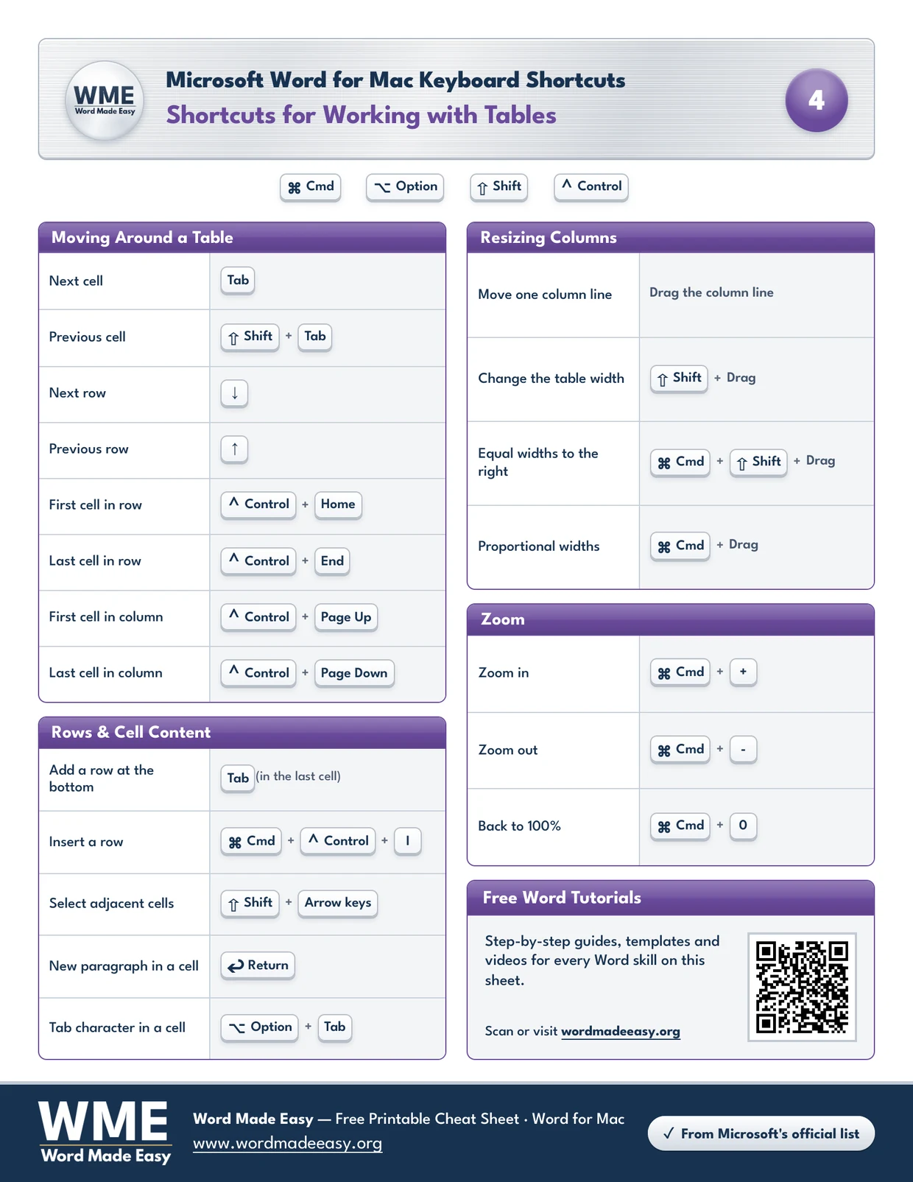913x1182 pixels.
Task: Click the Shift key in Change the table width
Action: [x=679, y=379]
